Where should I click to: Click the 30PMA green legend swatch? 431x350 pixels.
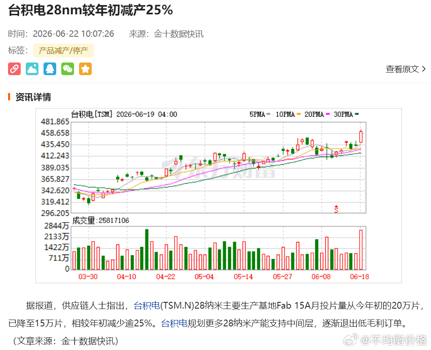(357, 114)
